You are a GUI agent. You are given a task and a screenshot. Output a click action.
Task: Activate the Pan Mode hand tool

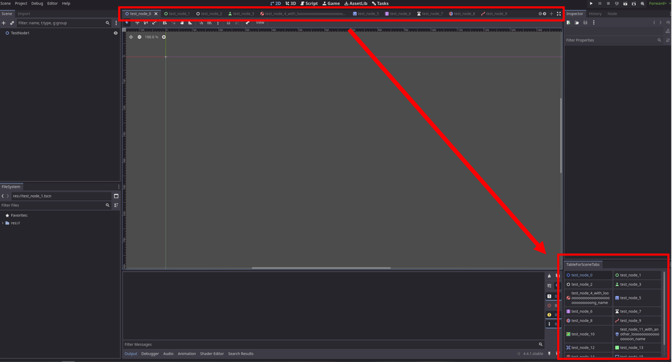tap(182, 23)
